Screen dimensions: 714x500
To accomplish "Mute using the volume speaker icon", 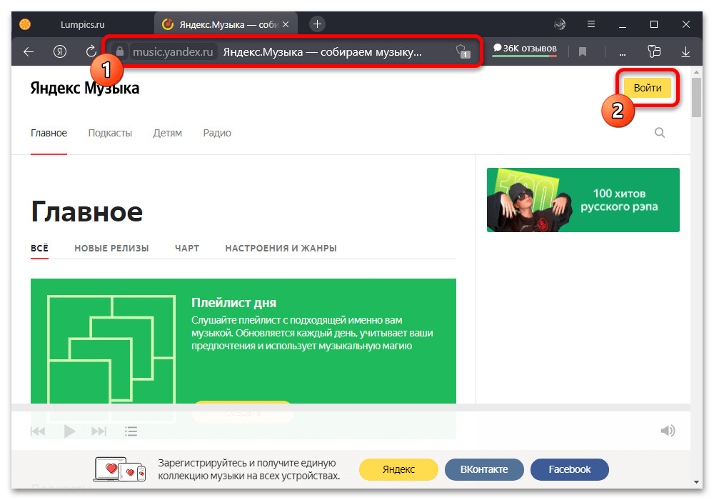I will tap(668, 431).
